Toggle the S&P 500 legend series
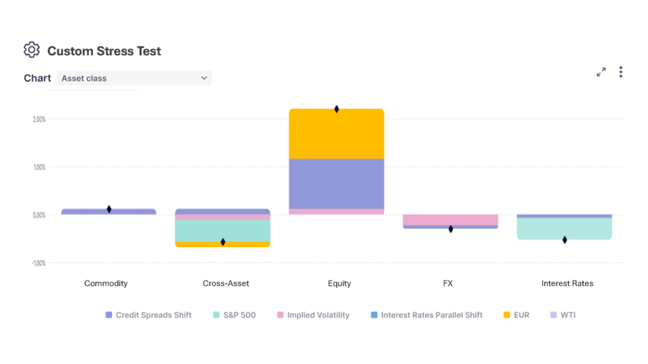The height and width of the screenshot is (364, 648). point(239,315)
